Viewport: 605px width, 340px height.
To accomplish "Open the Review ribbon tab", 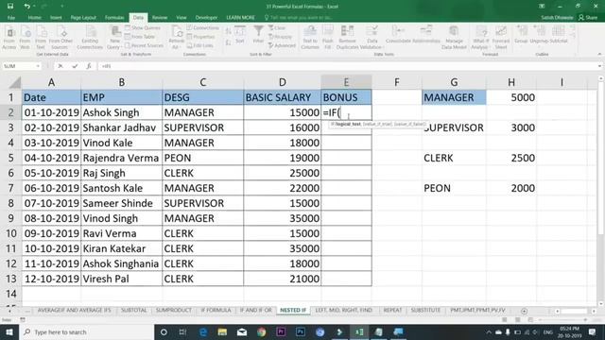I will coord(160,18).
